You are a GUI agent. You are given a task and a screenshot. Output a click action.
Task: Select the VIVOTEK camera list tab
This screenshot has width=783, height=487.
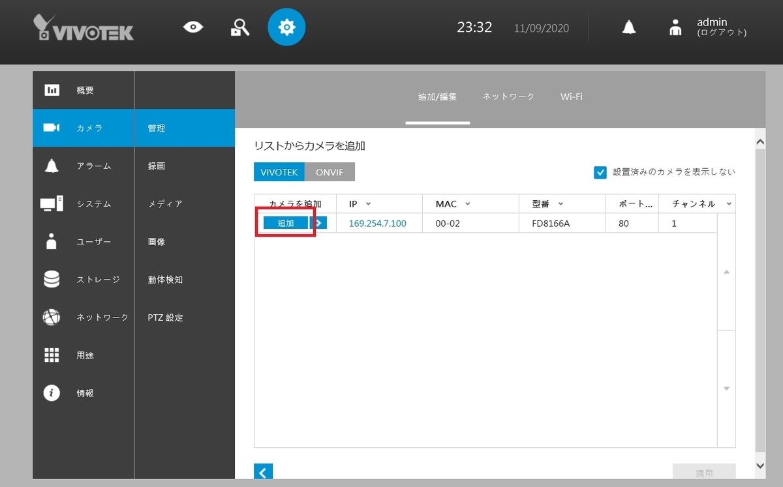(279, 172)
